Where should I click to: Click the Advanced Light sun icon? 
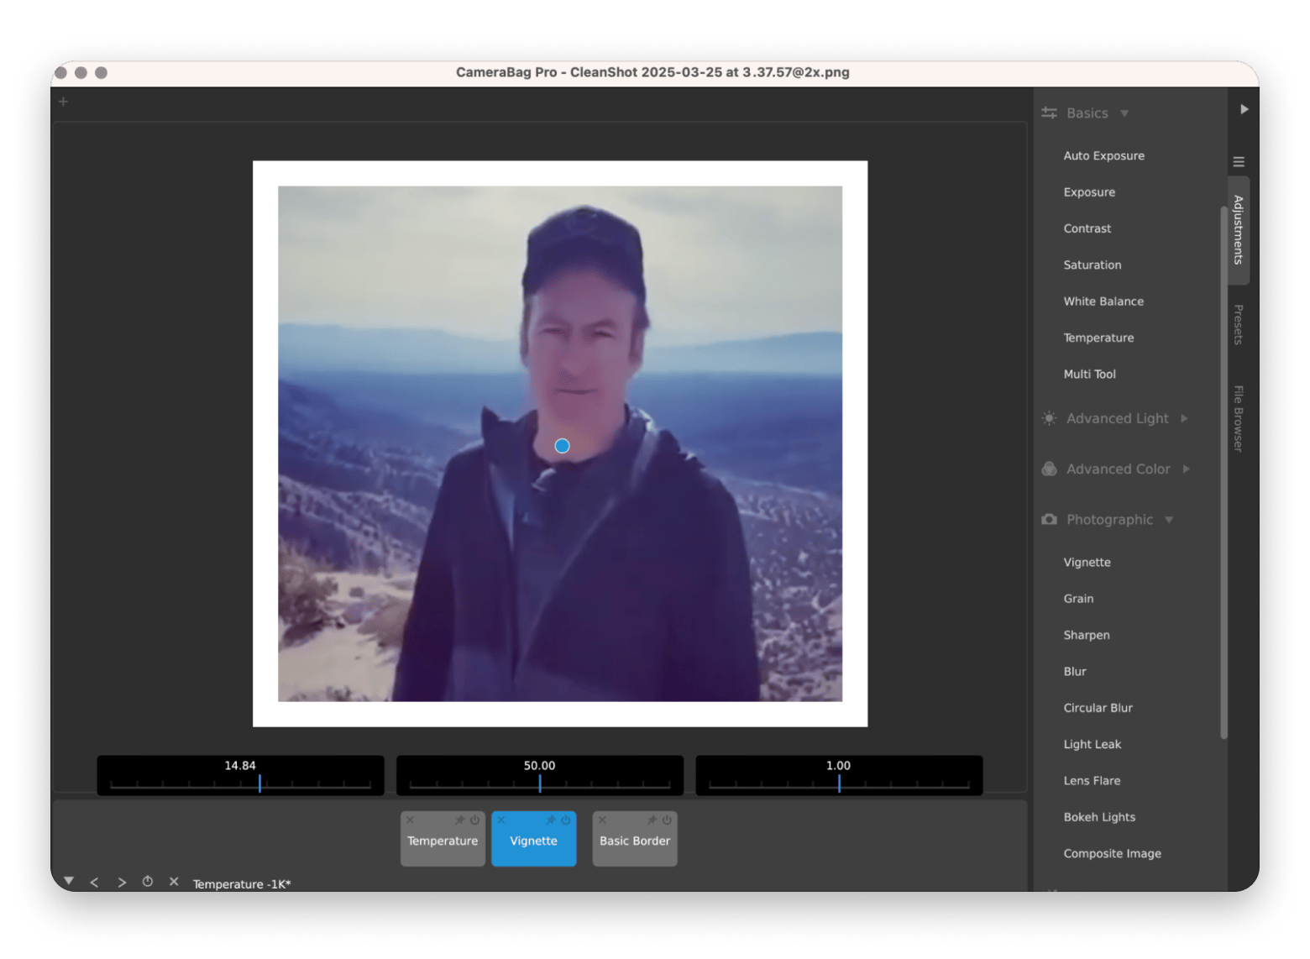pos(1048,418)
